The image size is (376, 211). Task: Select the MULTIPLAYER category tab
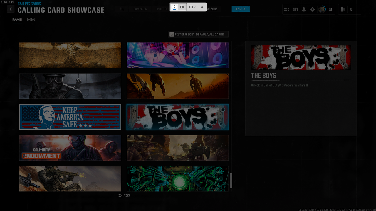(x=163, y=9)
